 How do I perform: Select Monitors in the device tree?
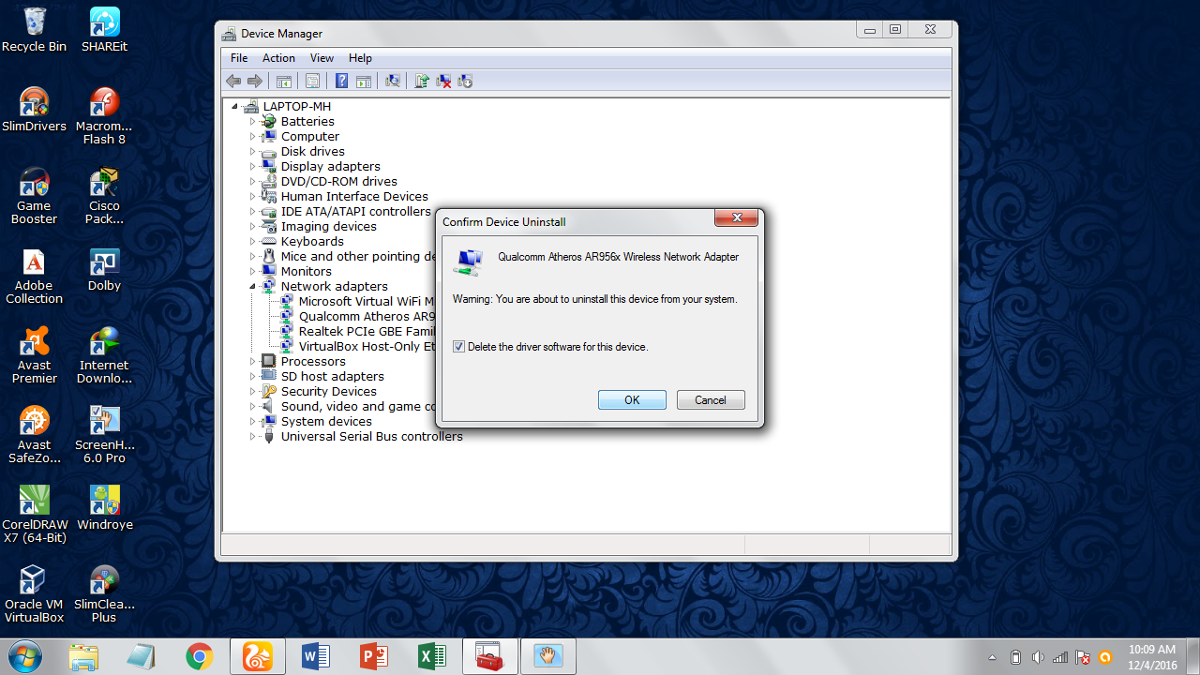(x=307, y=272)
